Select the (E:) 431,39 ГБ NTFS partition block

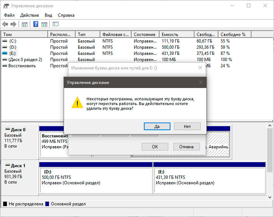click(x=210, y=180)
